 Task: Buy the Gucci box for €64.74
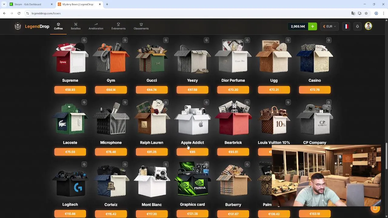[152, 90]
